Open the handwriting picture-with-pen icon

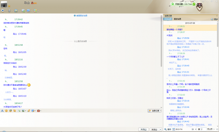click(19, 111)
